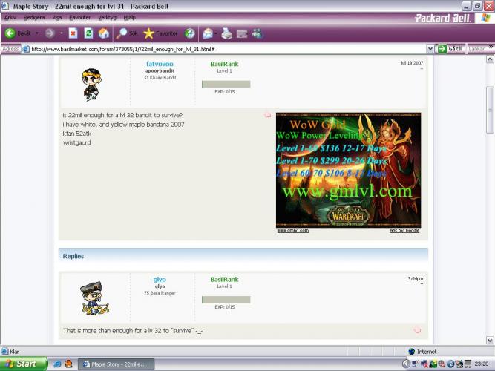
Task: Click the scrollbar down arrow
Action: coord(490,341)
